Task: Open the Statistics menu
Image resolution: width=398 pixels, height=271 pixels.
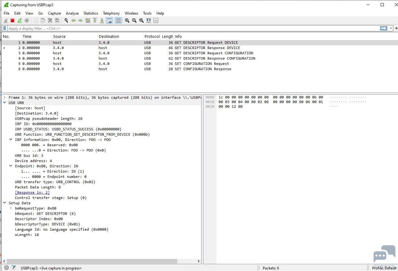Action: [91, 13]
